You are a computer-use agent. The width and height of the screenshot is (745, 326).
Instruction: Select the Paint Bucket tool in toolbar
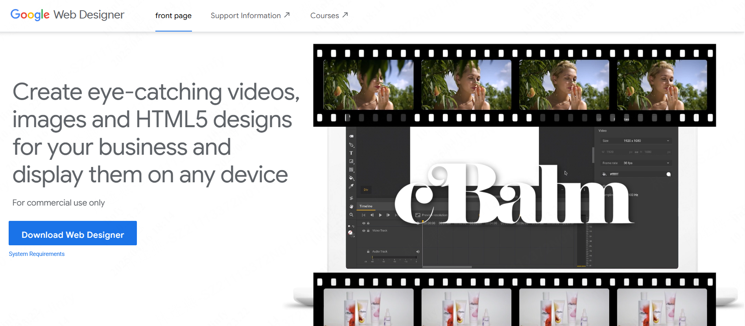tap(351, 178)
